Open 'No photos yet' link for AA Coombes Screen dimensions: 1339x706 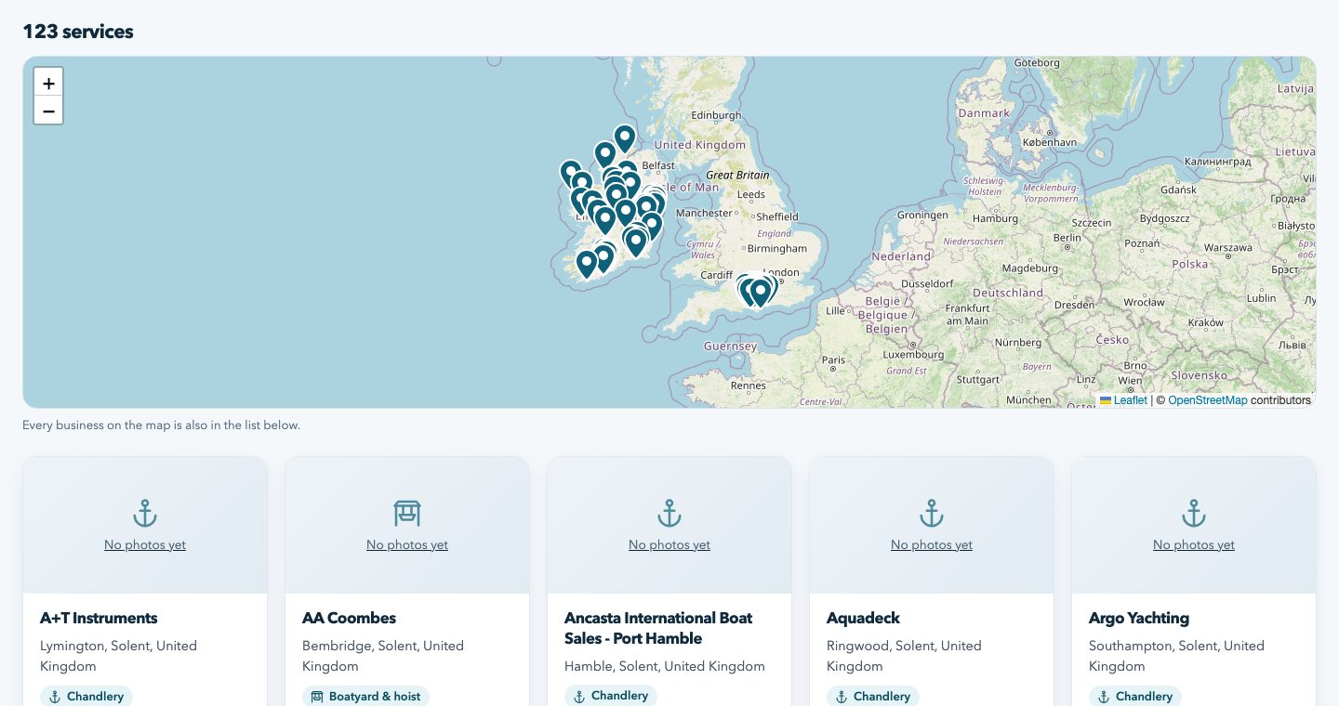coord(407,545)
